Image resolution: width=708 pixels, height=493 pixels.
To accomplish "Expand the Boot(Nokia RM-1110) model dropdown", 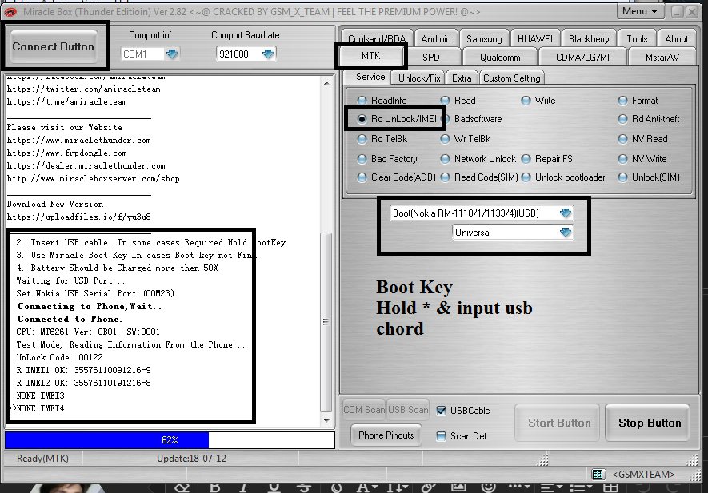I will [x=566, y=213].
